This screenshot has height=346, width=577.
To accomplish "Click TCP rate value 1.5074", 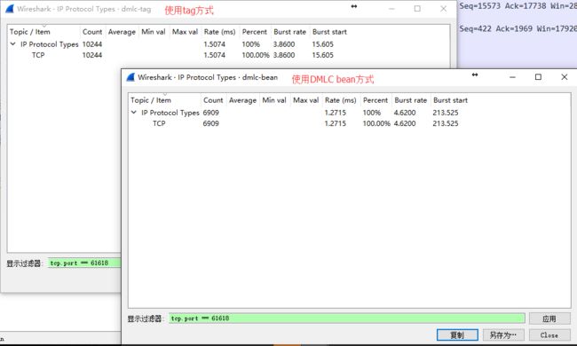I will (215, 55).
